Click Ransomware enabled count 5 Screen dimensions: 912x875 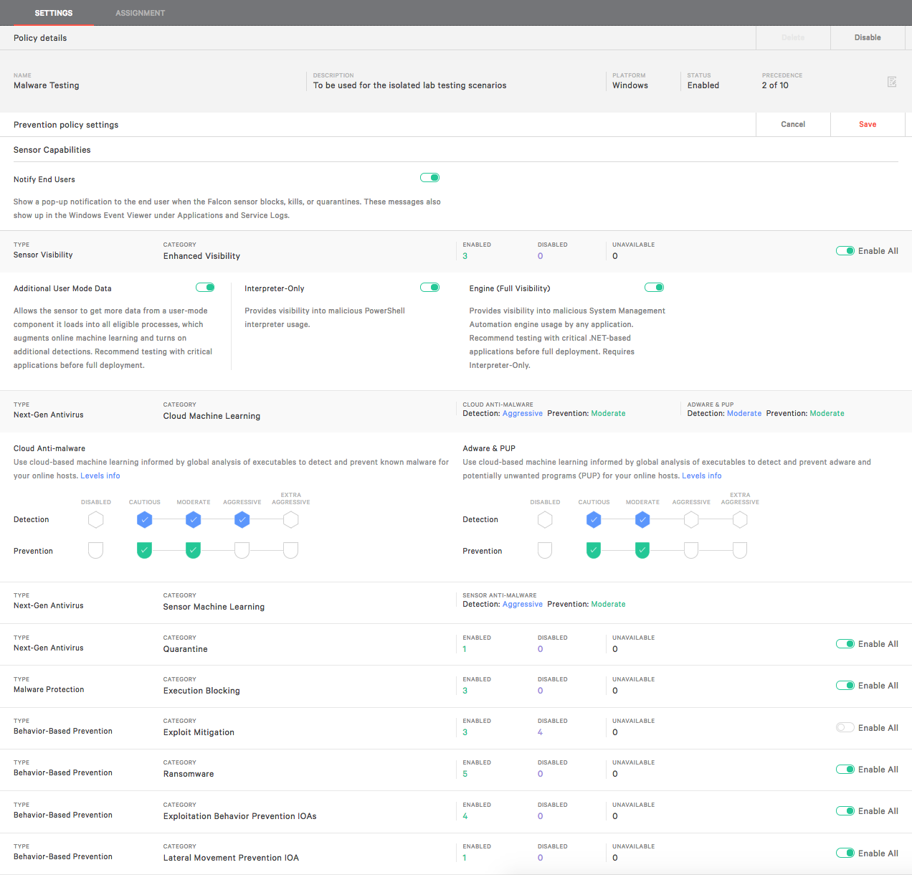tap(465, 774)
